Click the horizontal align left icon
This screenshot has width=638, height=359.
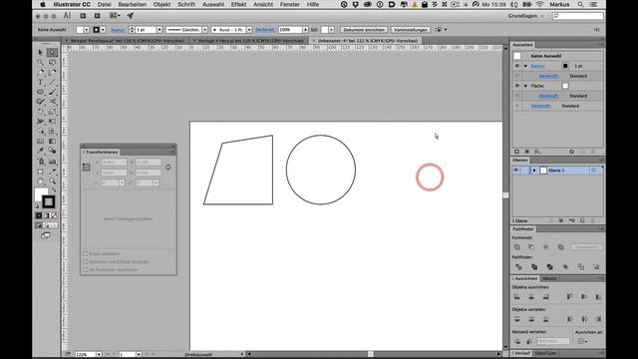[x=516, y=297]
